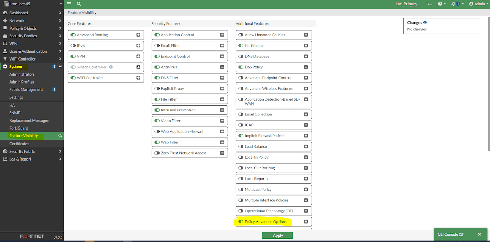The image size is (490, 242).
Task: Collapse the System menu chevron
Action: [60, 67]
